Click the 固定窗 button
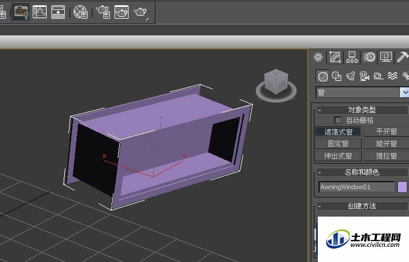Viewport: 409px width, 262px height. coord(338,144)
